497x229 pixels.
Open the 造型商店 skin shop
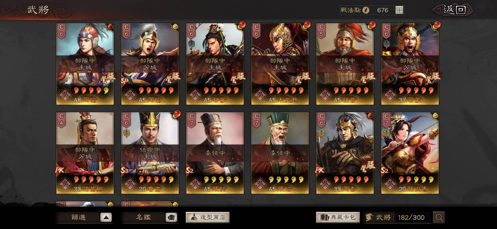pos(208,217)
